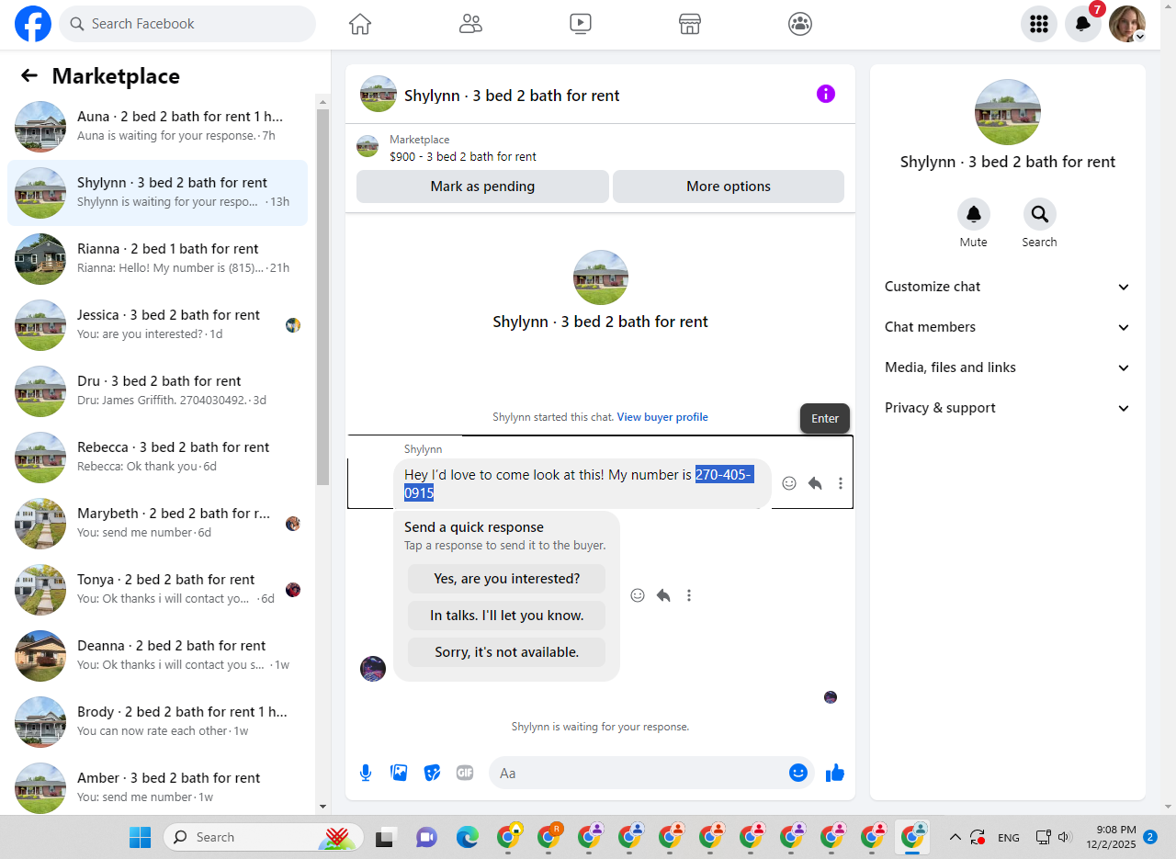
Task: Open Friends icon in top navigation
Action: 470,24
